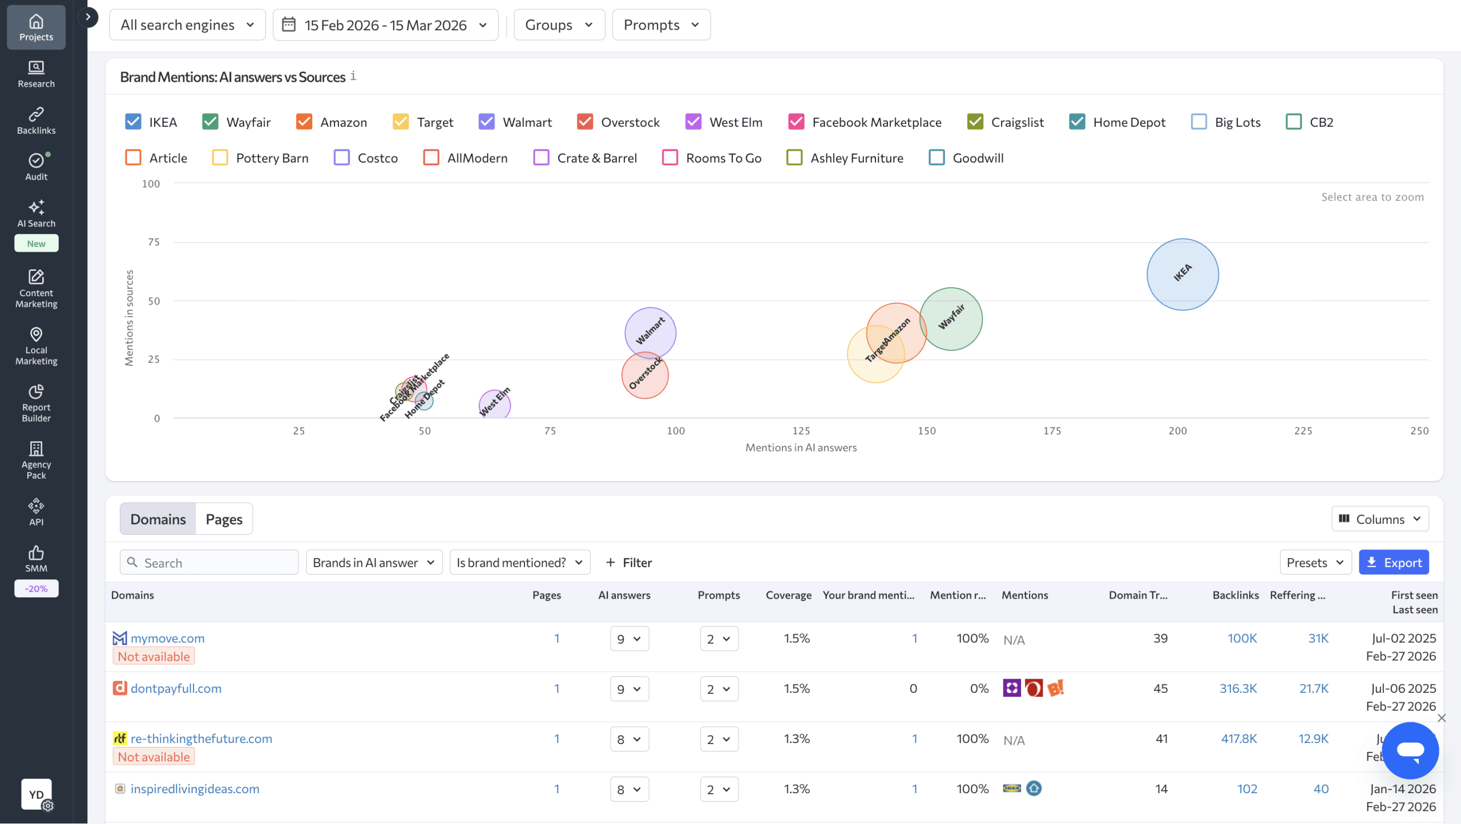Screen dimensions: 1461x824
Task: Open Local Marketing section
Action: pyautogui.click(x=36, y=346)
